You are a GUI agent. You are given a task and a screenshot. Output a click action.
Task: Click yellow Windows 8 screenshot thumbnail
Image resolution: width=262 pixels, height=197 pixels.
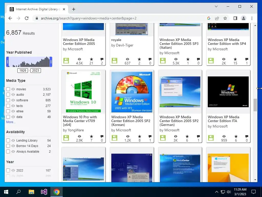click(x=228, y=168)
